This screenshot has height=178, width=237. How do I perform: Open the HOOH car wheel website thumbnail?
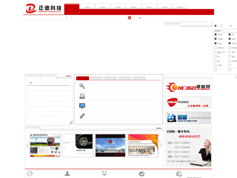[x=78, y=145]
